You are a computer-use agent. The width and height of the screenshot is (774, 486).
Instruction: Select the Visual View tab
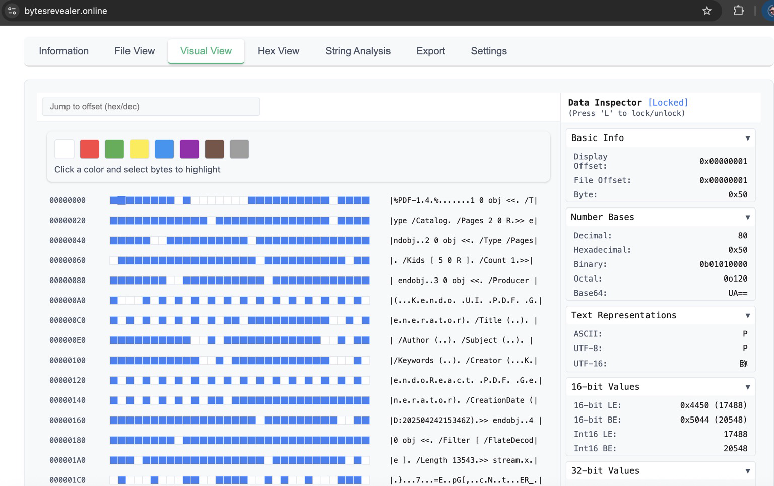(x=206, y=51)
